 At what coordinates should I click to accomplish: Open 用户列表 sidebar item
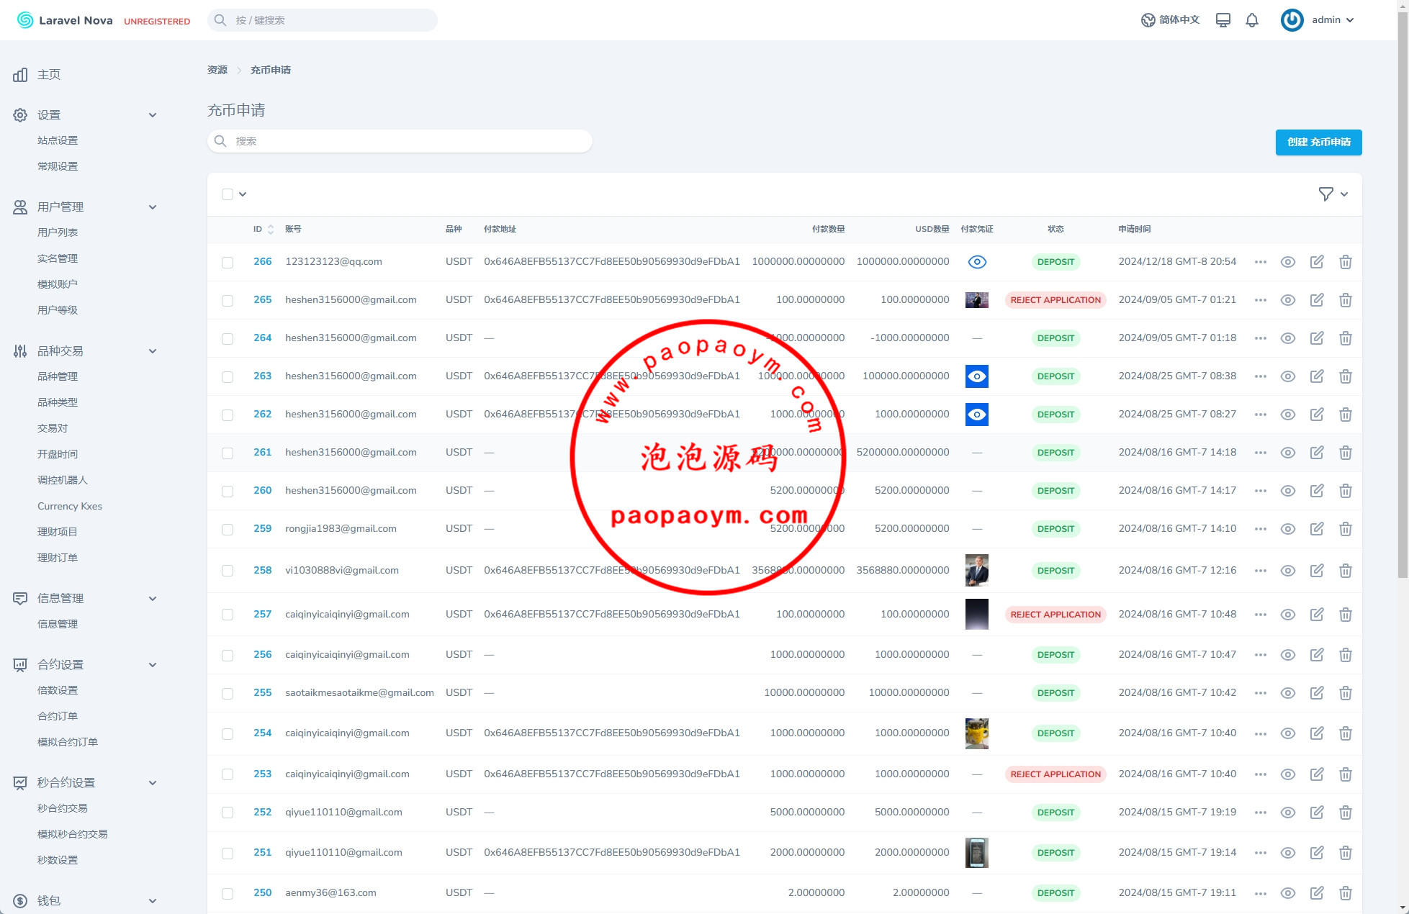58,232
